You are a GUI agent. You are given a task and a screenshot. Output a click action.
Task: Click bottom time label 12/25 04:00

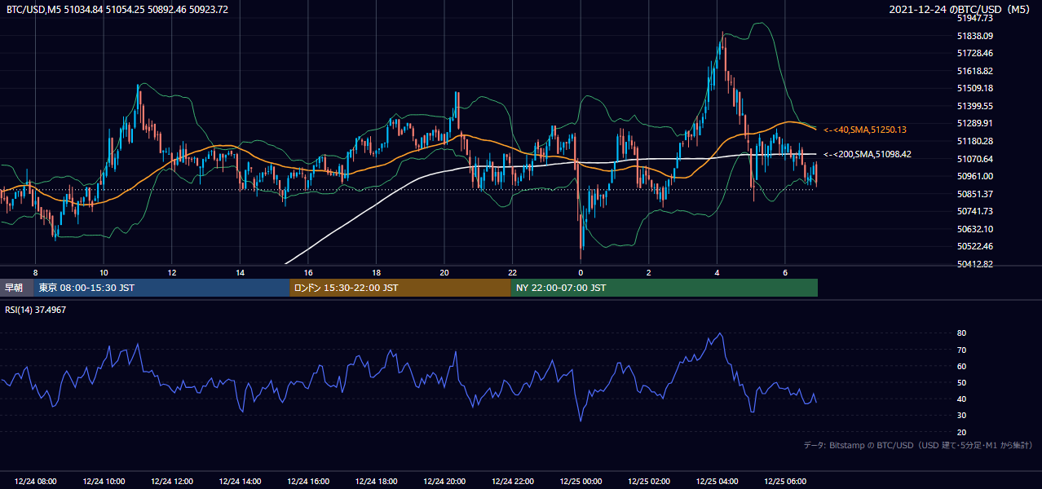(x=717, y=482)
